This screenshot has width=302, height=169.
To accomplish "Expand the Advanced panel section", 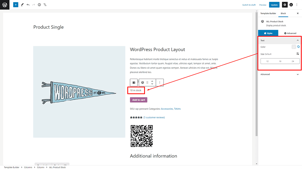I will pyautogui.click(x=297, y=74).
